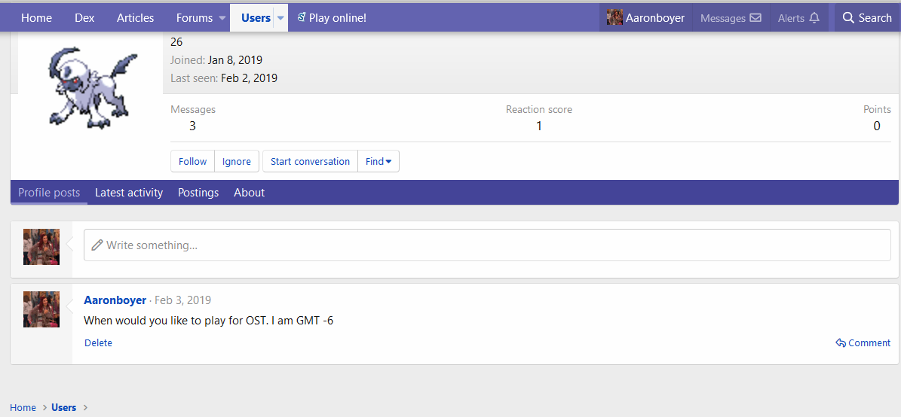The image size is (901, 417).
Task: Click the Messages count value 3
Action: pos(192,126)
